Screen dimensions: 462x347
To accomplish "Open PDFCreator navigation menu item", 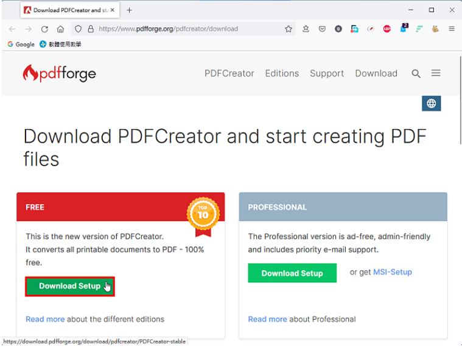I will [229, 73].
